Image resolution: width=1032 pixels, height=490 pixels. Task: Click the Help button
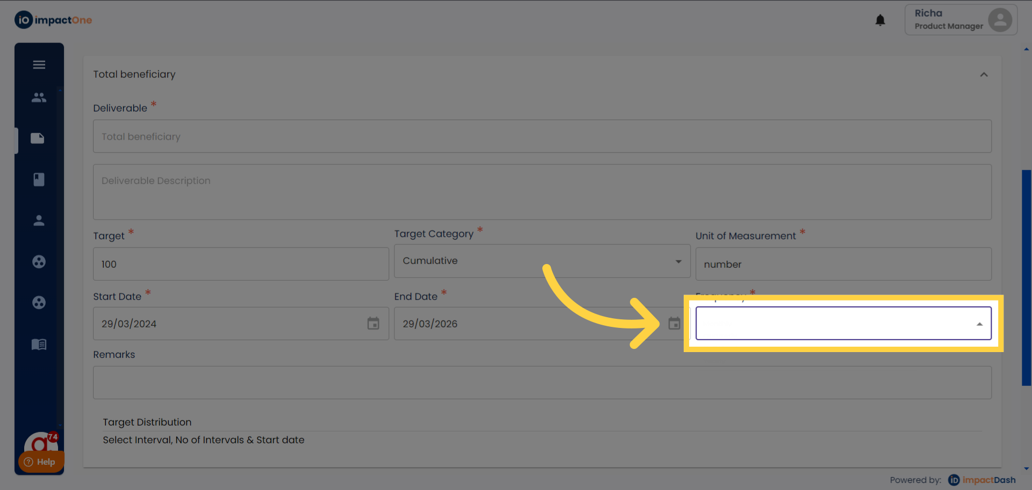pos(40,462)
